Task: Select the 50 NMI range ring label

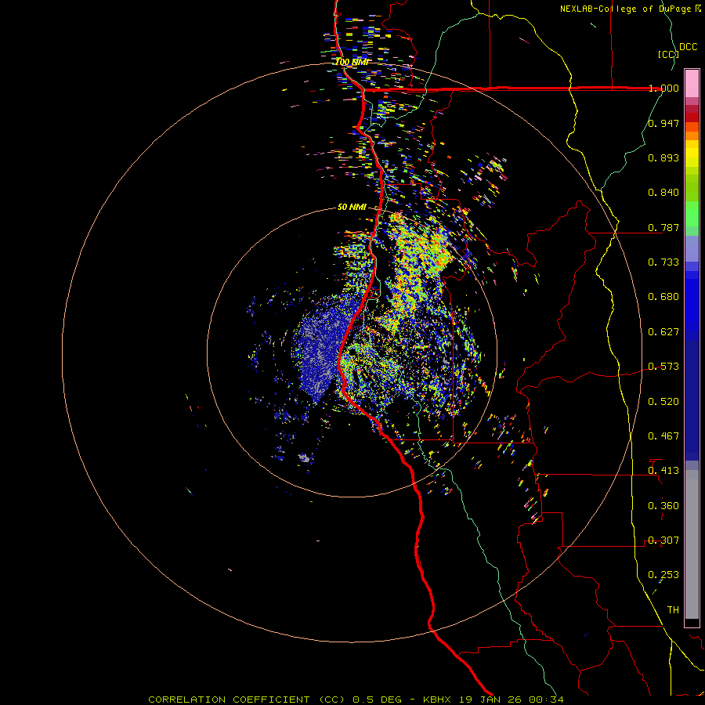Action: coord(352,207)
